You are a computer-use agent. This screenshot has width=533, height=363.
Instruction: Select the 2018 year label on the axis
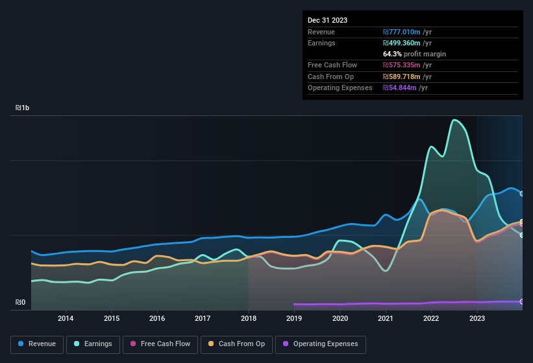(249, 318)
